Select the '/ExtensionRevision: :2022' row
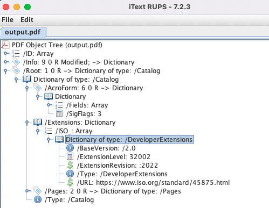Viewport: 269px width, 208px height. click(118, 166)
